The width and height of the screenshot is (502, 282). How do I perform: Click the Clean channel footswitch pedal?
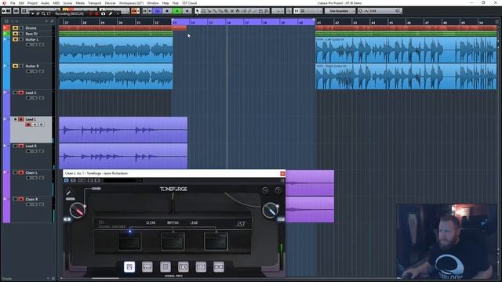point(129,241)
